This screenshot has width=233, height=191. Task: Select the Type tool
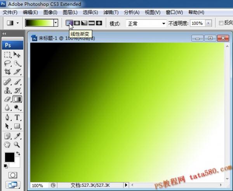(17, 117)
